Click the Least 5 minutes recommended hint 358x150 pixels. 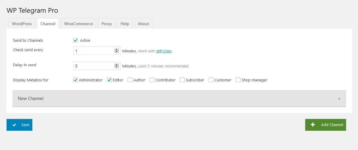(x=164, y=66)
